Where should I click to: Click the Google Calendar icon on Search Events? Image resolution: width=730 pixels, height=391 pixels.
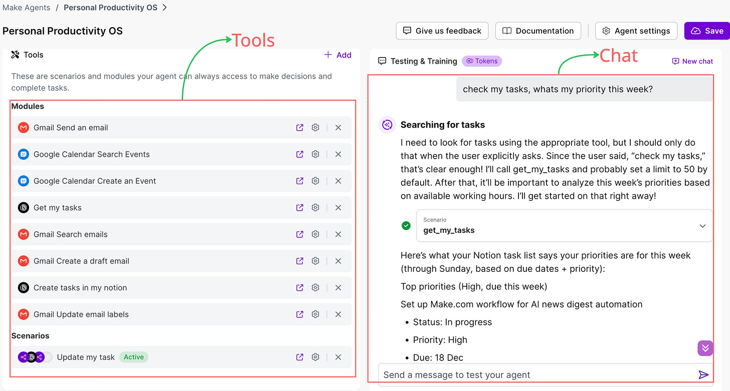pos(23,154)
